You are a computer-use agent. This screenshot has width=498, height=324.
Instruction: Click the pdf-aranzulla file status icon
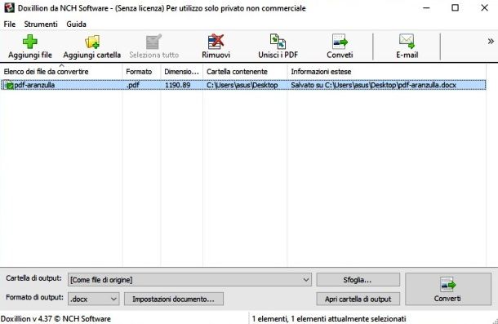[x=9, y=85]
